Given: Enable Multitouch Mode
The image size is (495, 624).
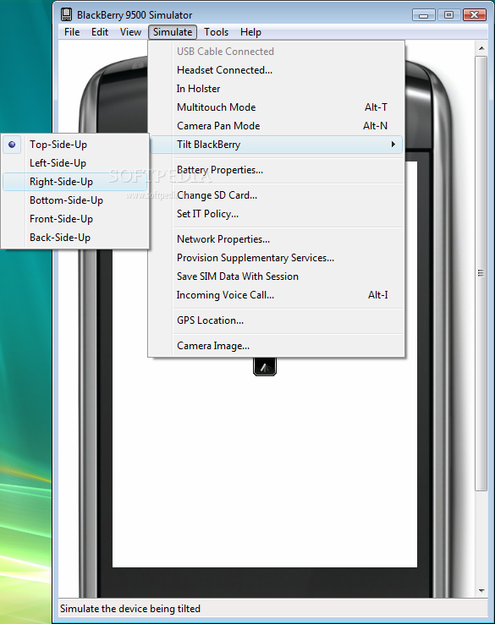Looking at the screenshot, I should point(277,107).
